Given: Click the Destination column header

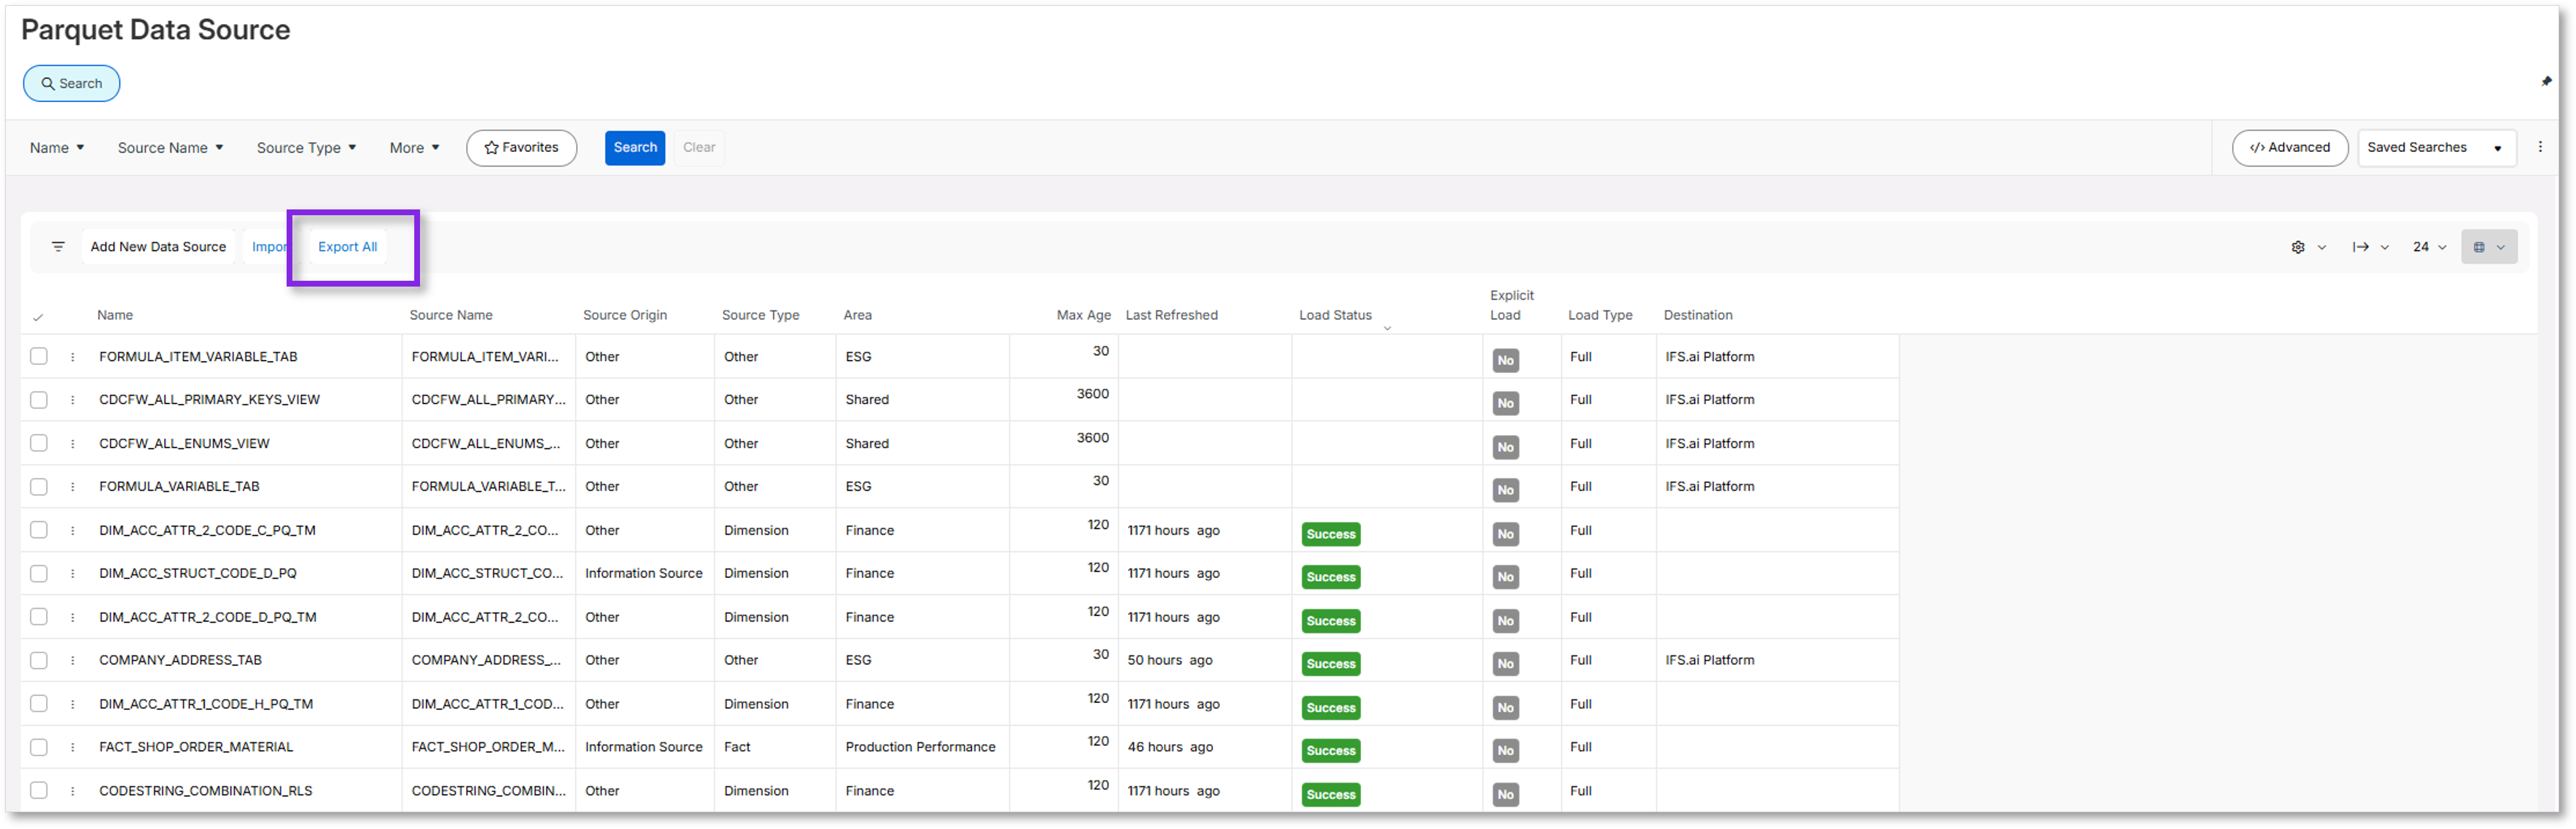Looking at the screenshot, I should (1698, 315).
